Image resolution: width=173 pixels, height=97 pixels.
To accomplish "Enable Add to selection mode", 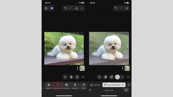I will click(117, 77).
